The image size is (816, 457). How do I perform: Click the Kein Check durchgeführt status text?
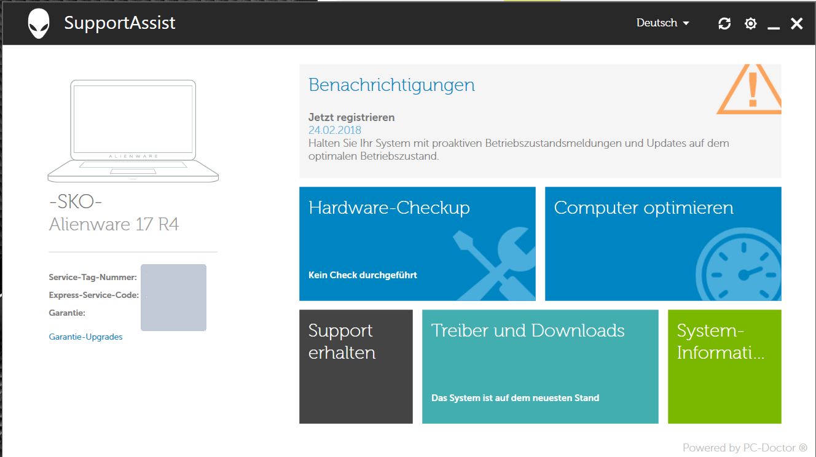[x=363, y=275]
